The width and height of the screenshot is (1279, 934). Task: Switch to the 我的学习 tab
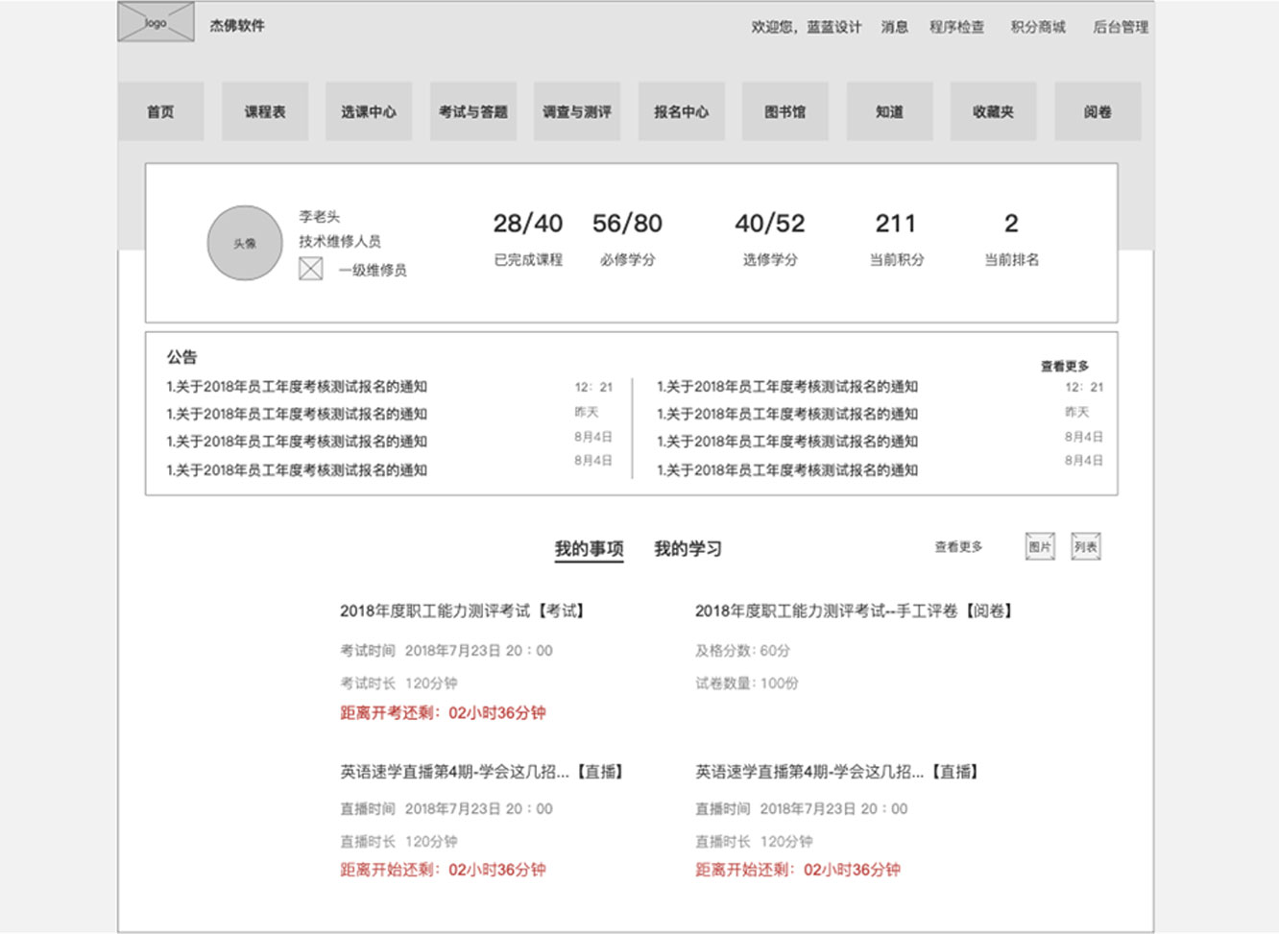point(688,548)
